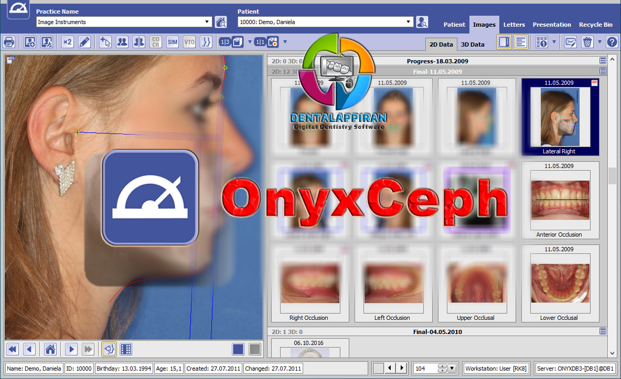Open the Recycle Bin tab
The width and height of the screenshot is (621, 379).
(596, 25)
